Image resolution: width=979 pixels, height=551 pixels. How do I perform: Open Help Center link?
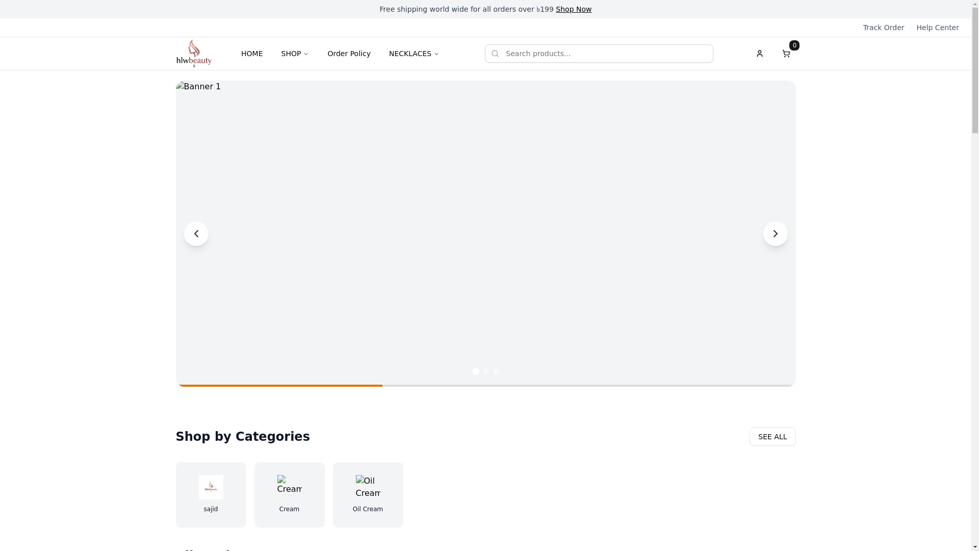coord(937,28)
